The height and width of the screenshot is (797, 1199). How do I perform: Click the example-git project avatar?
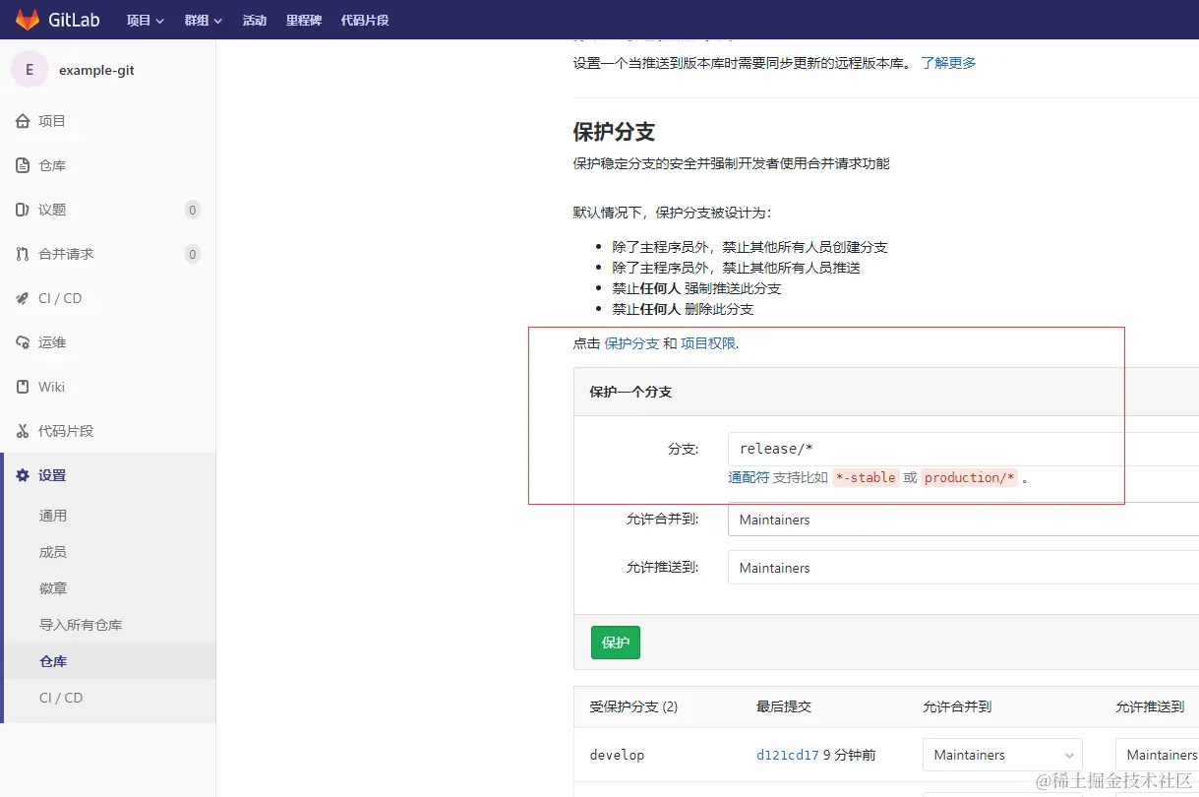30,70
